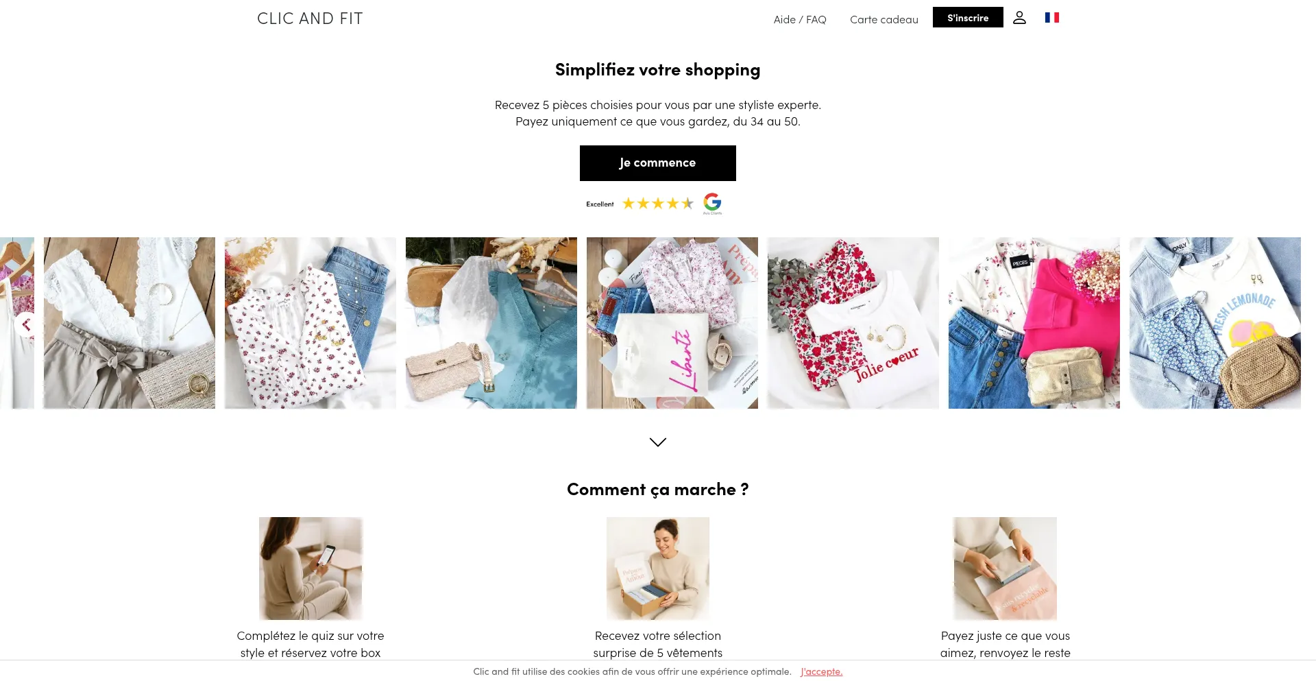Go to the CLIC AND FIT home logo

(x=310, y=19)
